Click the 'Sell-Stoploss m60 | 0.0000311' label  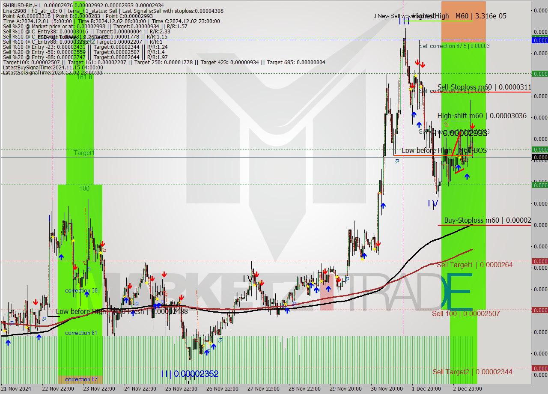484,87
